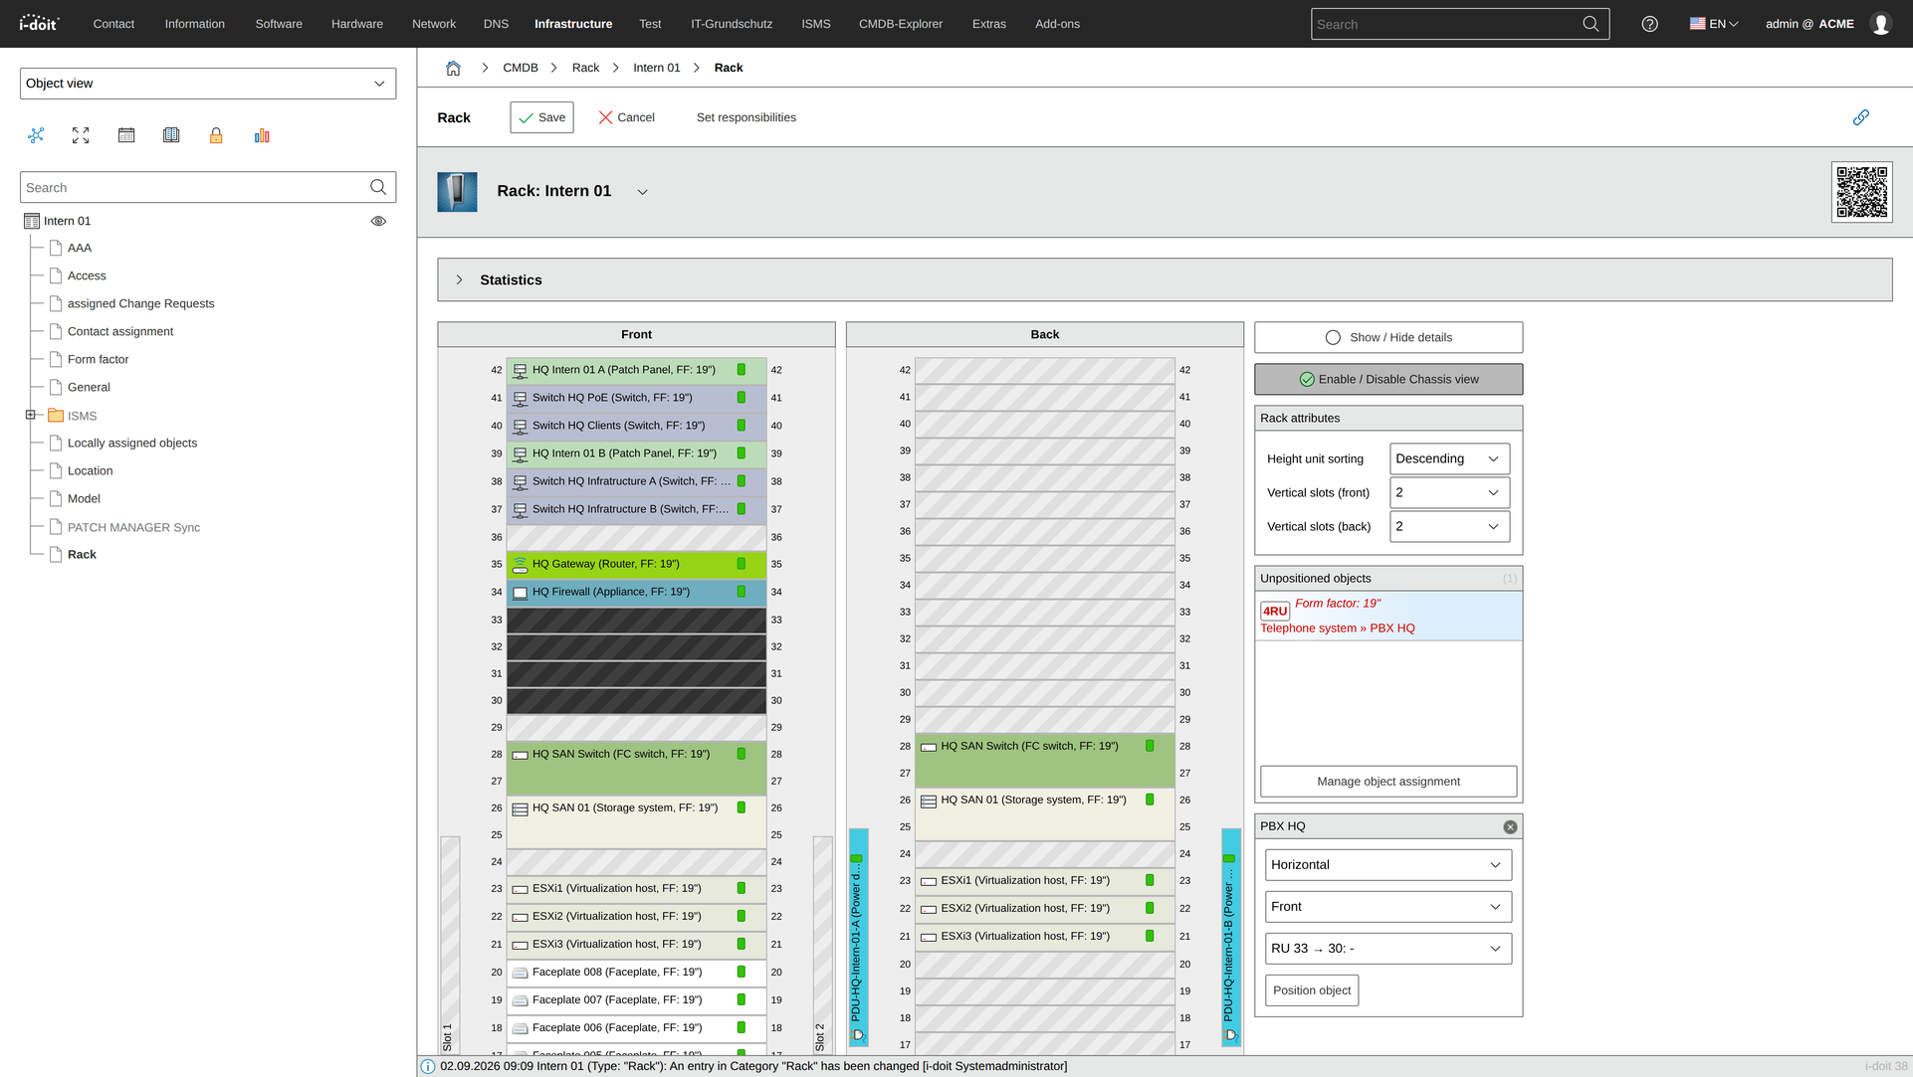Click the fullscreen expand icon in the sidebar
Viewport: 1913px width, 1077px height.
(81, 135)
